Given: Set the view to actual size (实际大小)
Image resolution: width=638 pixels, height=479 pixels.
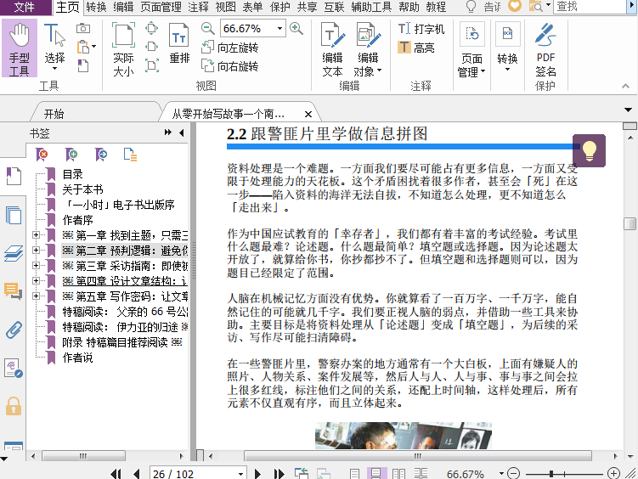Looking at the screenshot, I should (x=123, y=49).
